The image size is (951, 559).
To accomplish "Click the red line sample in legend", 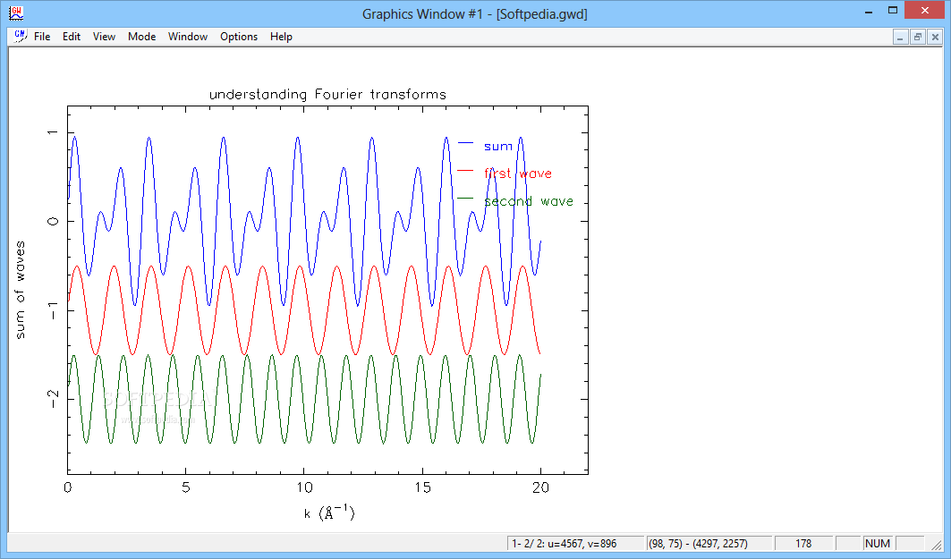I will coord(465,171).
